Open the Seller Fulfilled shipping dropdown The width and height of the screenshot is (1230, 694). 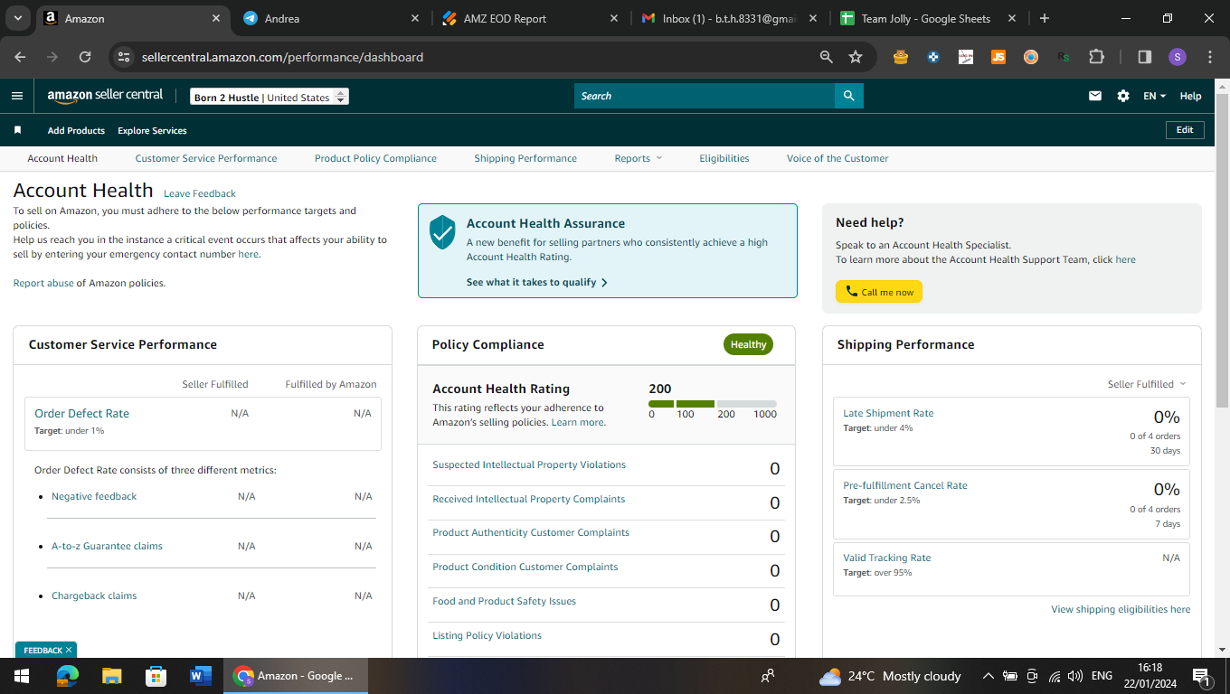coord(1147,384)
